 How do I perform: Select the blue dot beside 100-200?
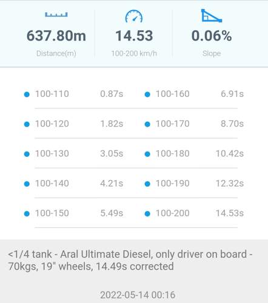click(147, 214)
